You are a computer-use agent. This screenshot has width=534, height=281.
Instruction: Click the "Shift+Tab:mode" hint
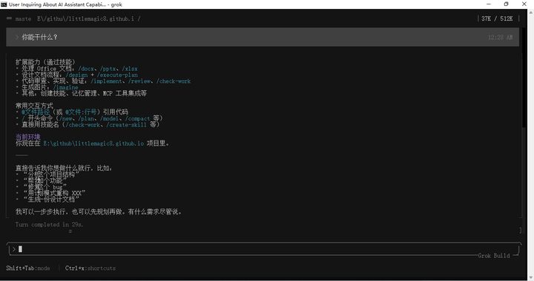(x=28, y=268)
